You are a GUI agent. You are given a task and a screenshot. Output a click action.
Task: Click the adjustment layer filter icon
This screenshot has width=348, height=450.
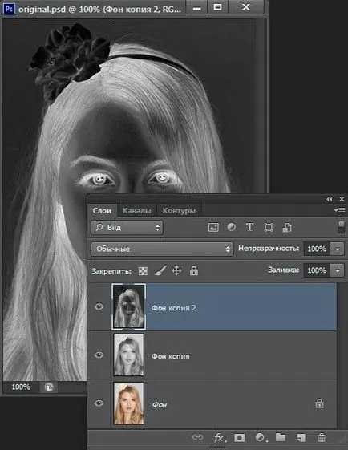click(x=232, y=227)
